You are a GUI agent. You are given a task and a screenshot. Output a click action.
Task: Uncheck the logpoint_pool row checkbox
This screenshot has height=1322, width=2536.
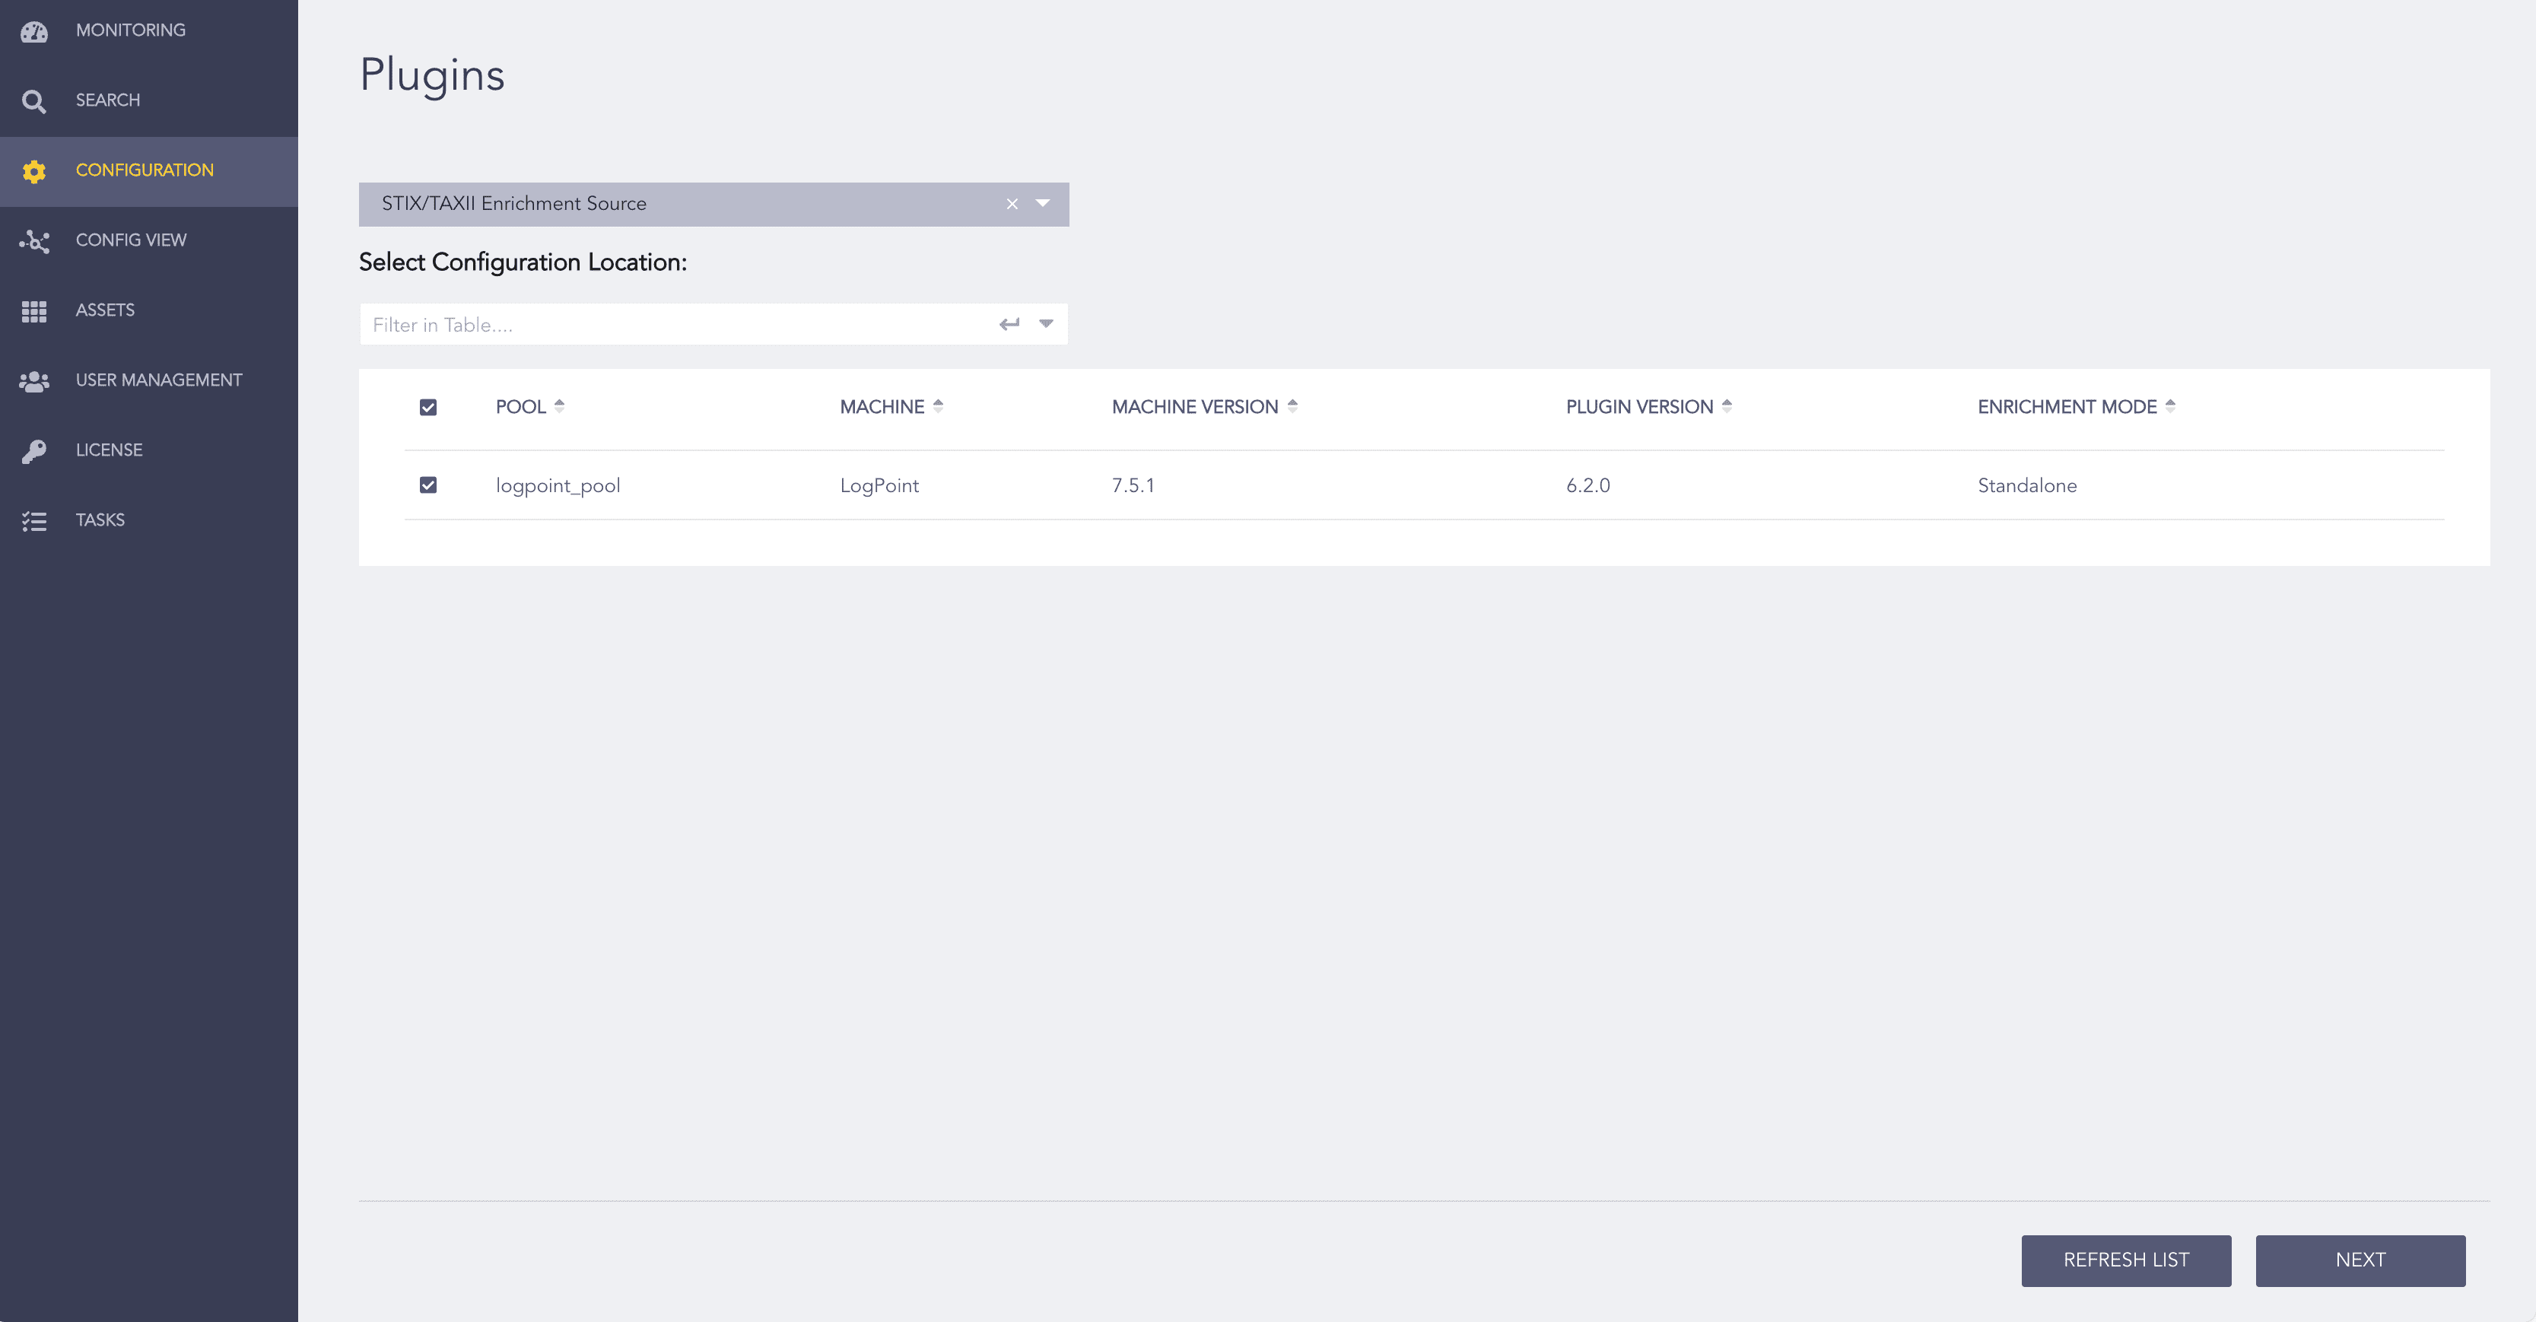428,485
